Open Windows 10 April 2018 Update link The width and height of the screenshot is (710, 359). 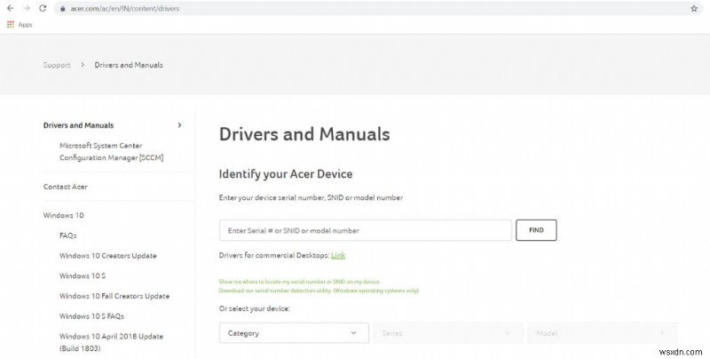[x=111, y=342]
